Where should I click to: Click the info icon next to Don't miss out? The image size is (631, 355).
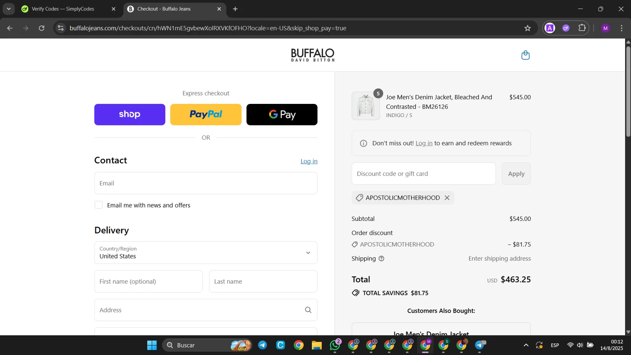pyautogui.click(x=363, y=143)
